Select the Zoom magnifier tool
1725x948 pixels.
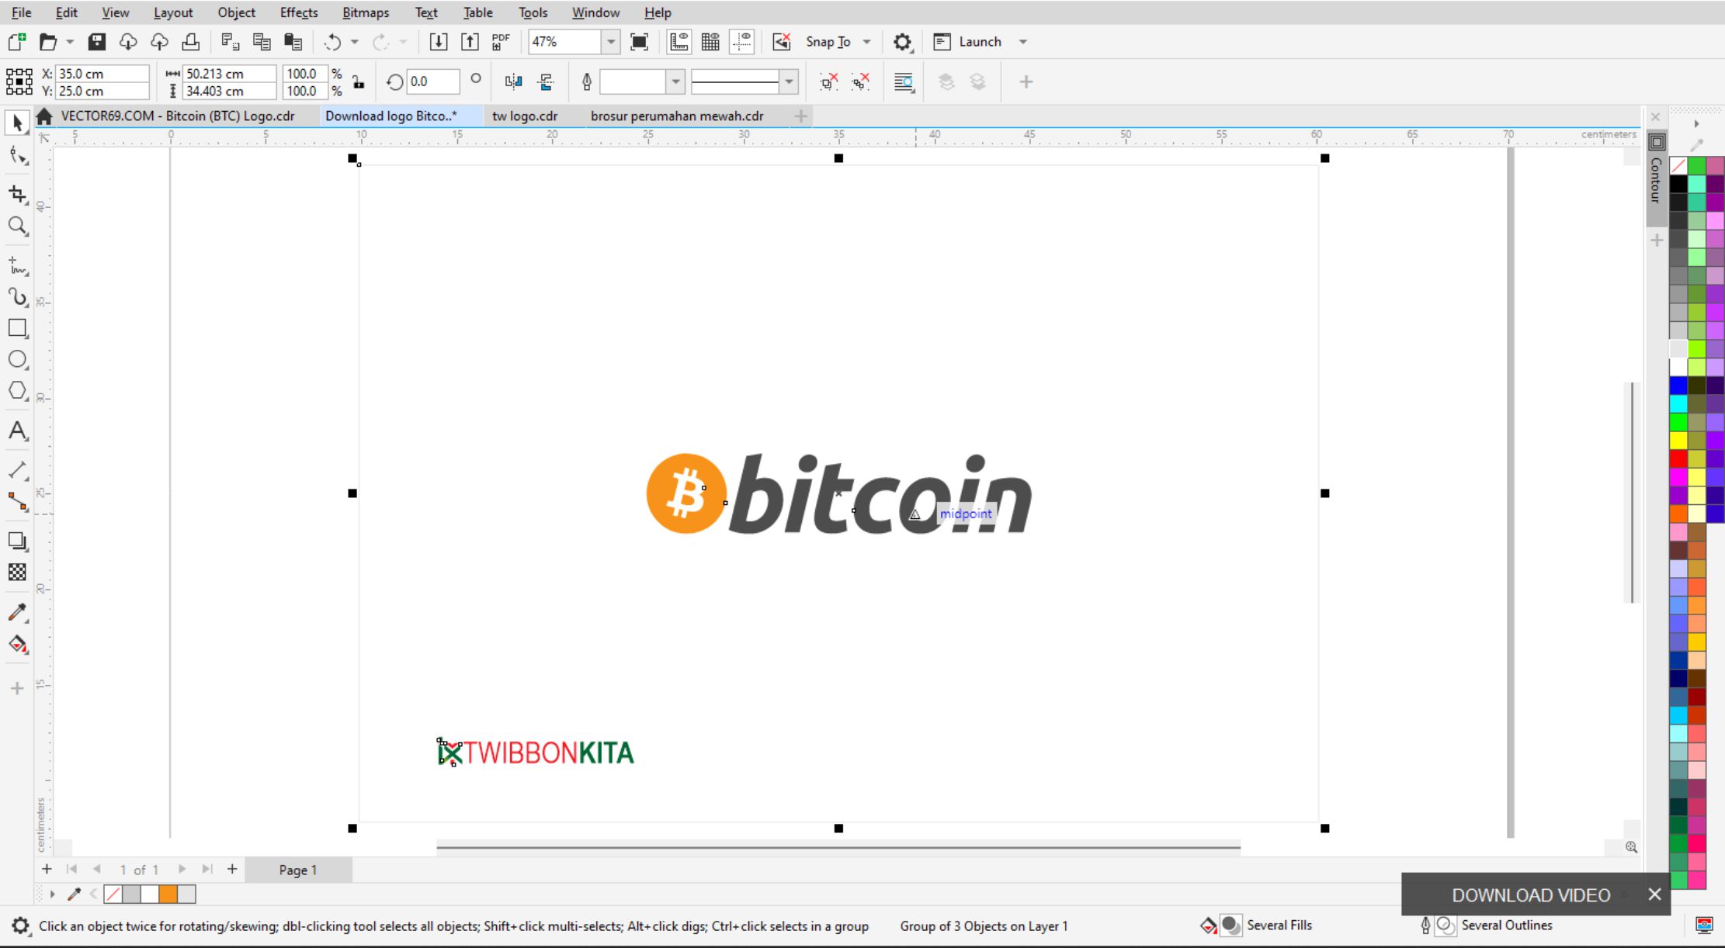(x=17, y=226)
